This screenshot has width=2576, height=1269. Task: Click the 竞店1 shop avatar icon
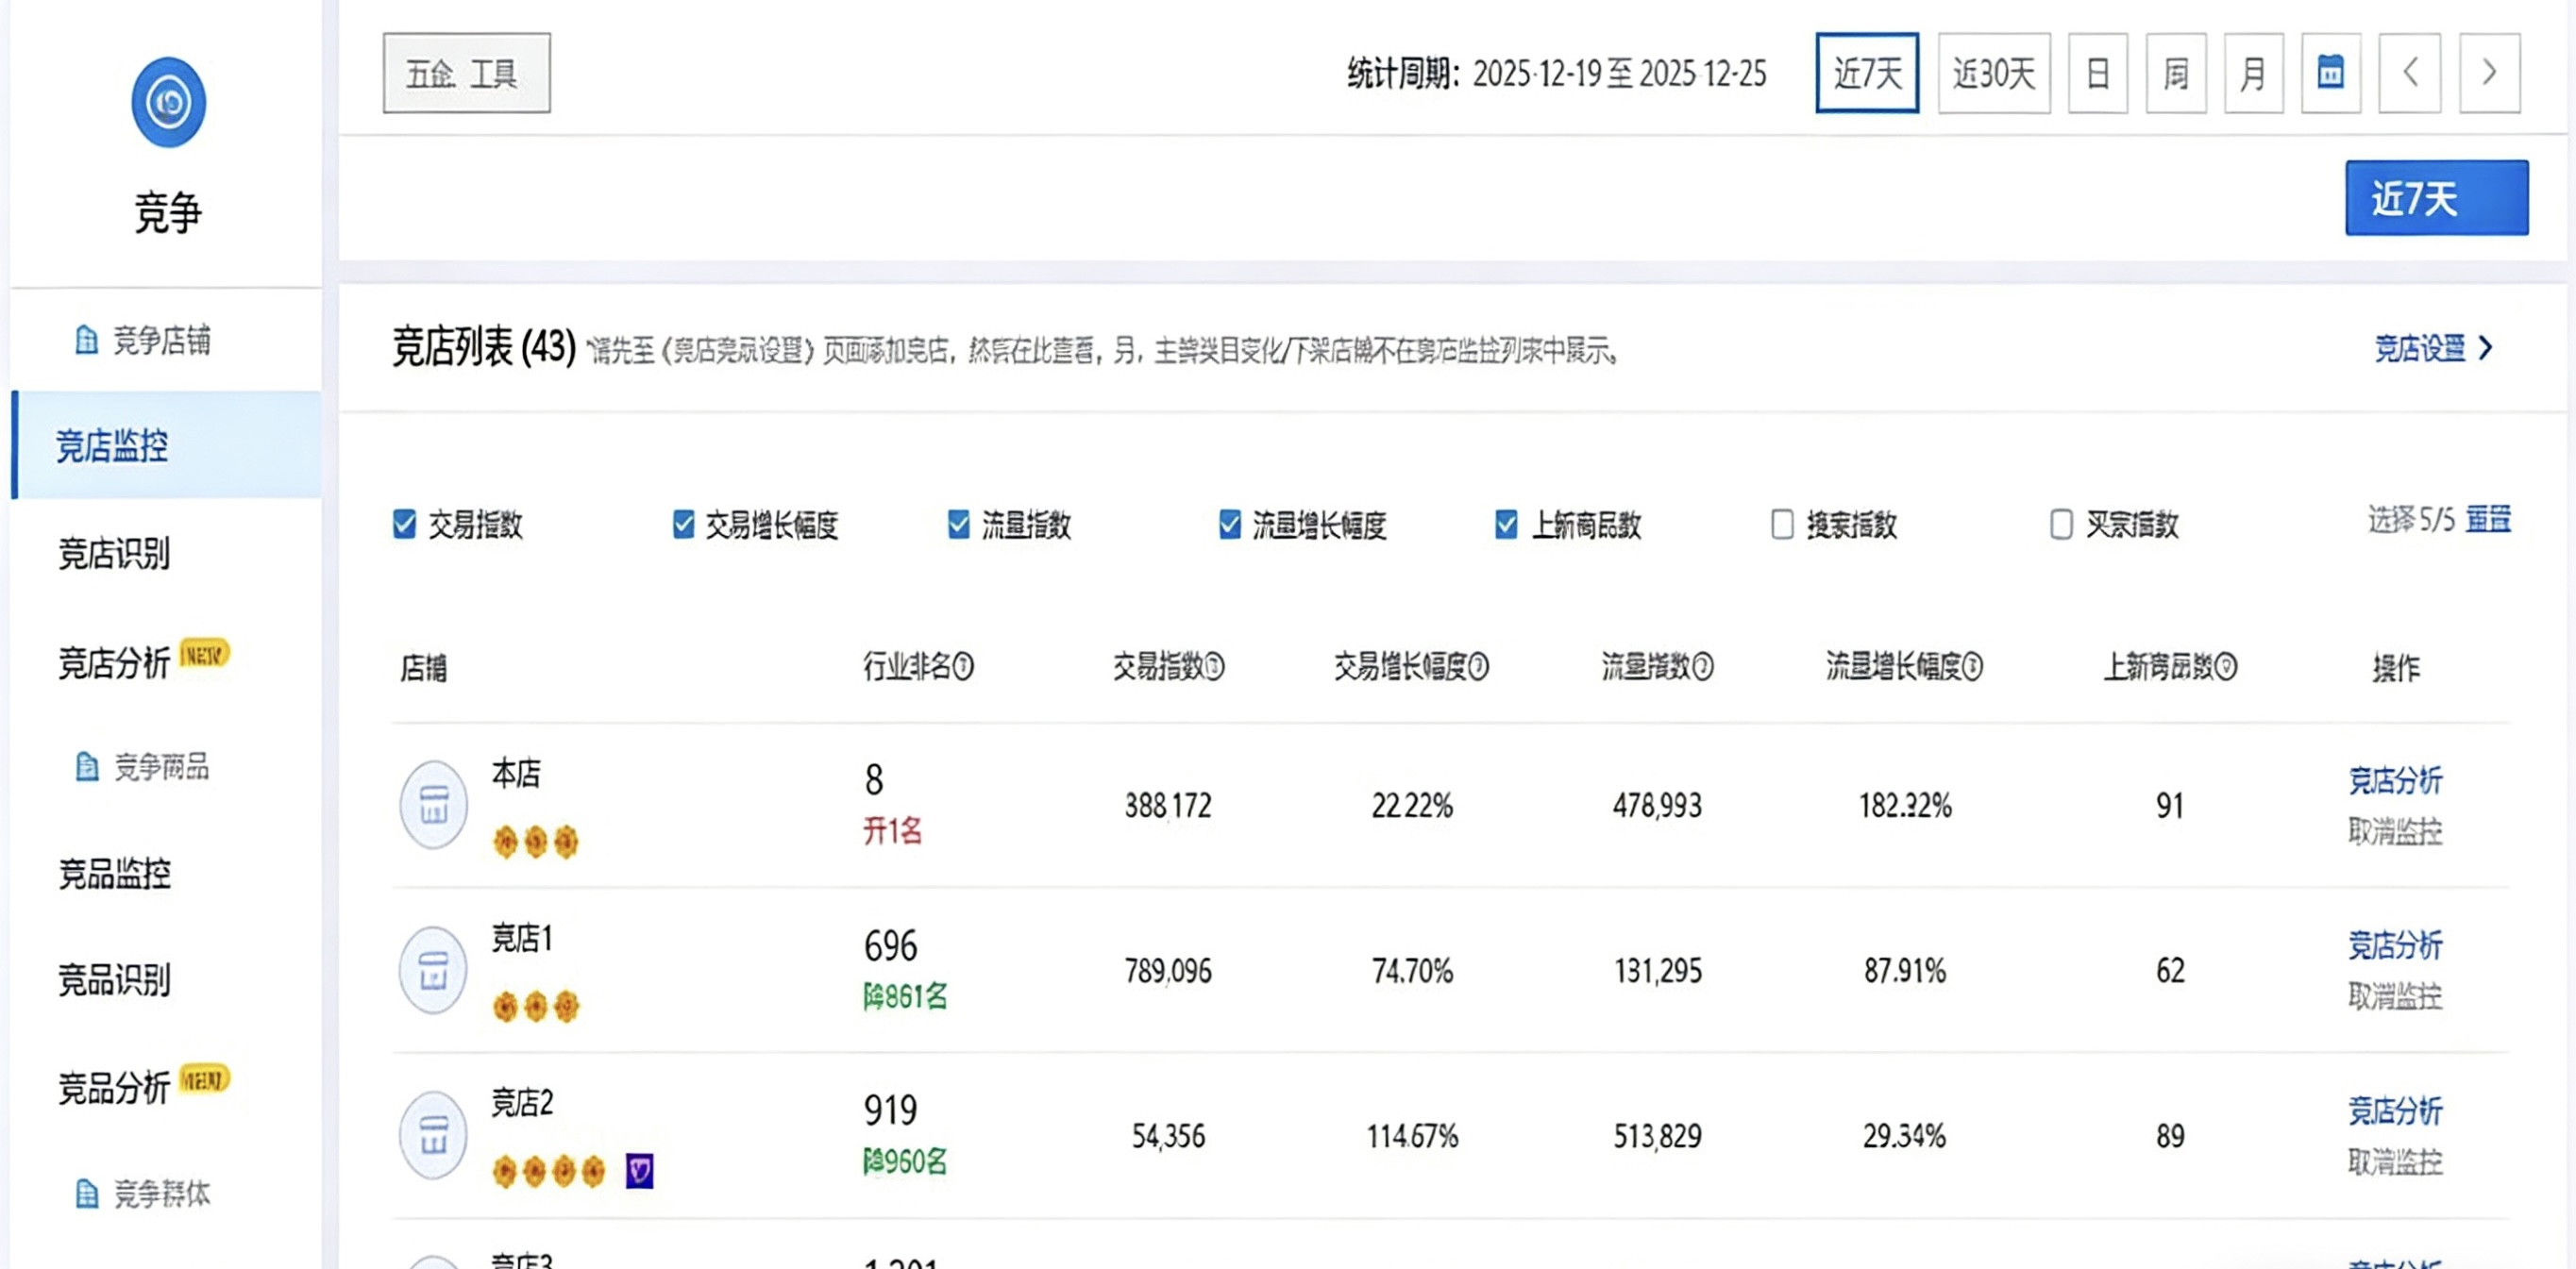point(433,970)
